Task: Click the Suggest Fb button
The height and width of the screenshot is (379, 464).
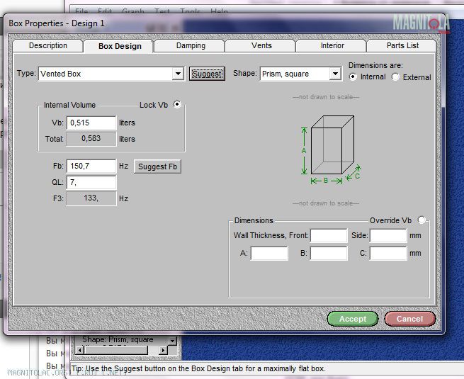Action: click(x=158, y=166)
